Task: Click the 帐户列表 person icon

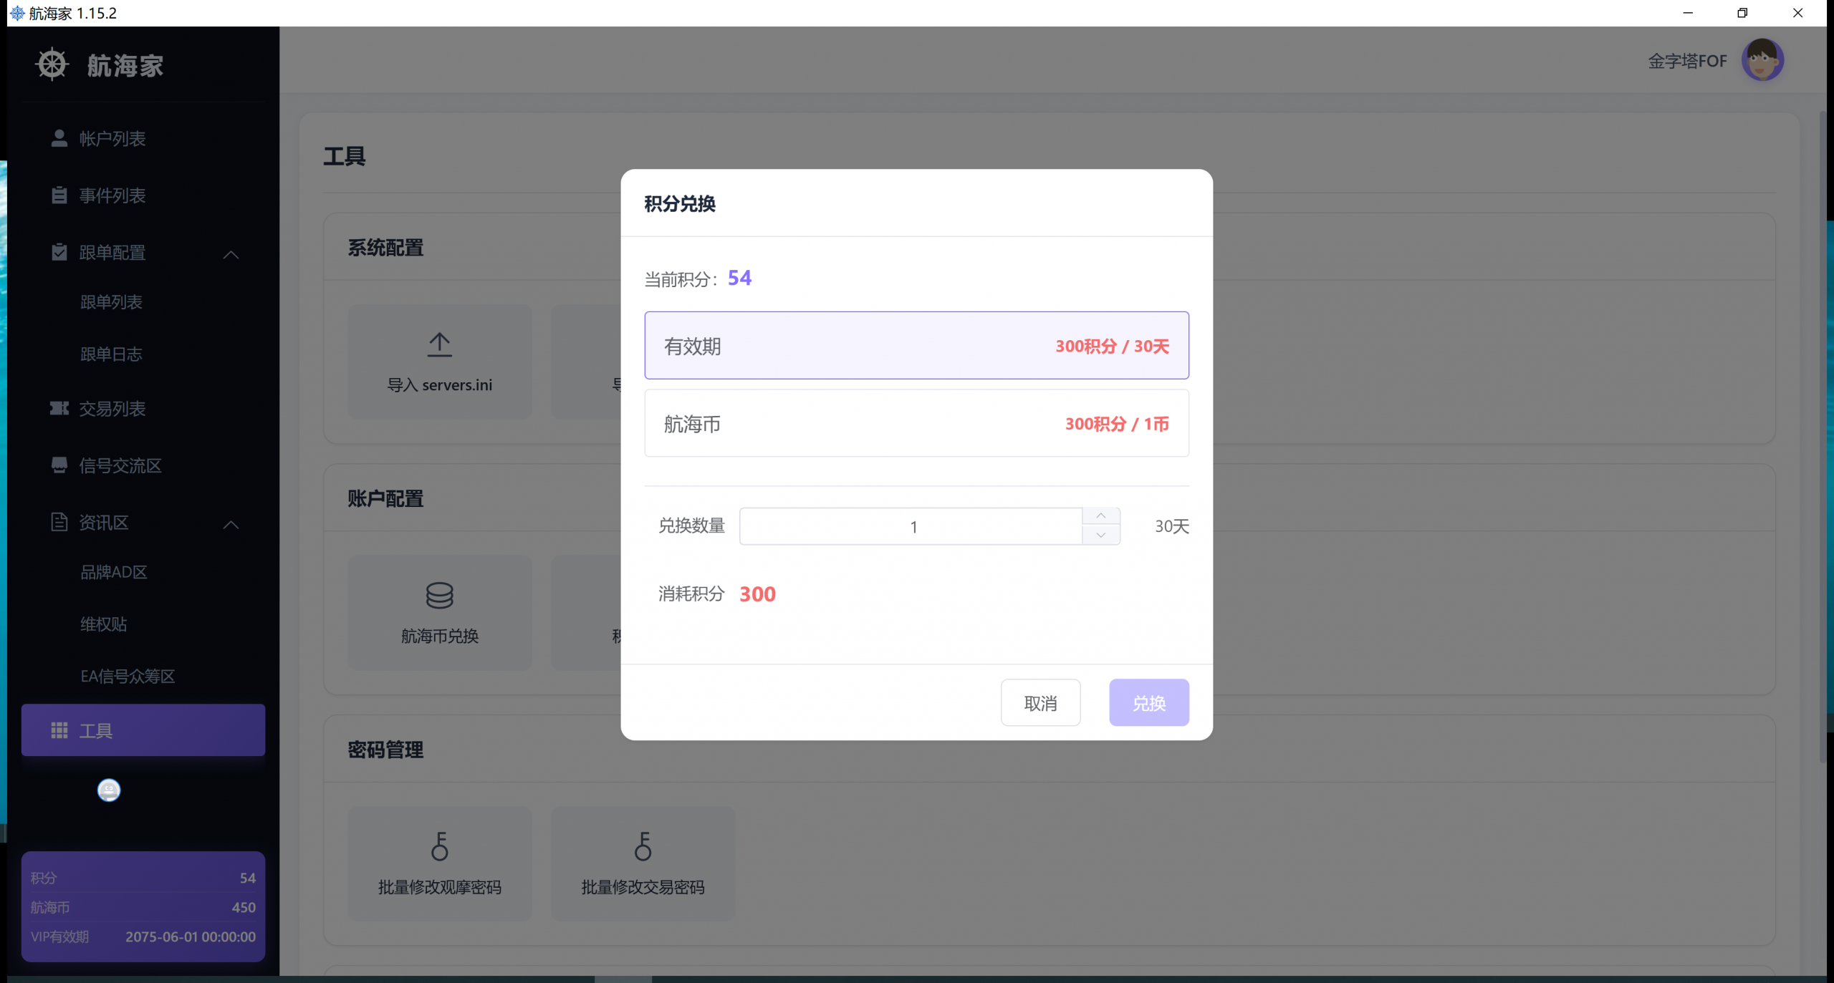Action: click(59, 138)
